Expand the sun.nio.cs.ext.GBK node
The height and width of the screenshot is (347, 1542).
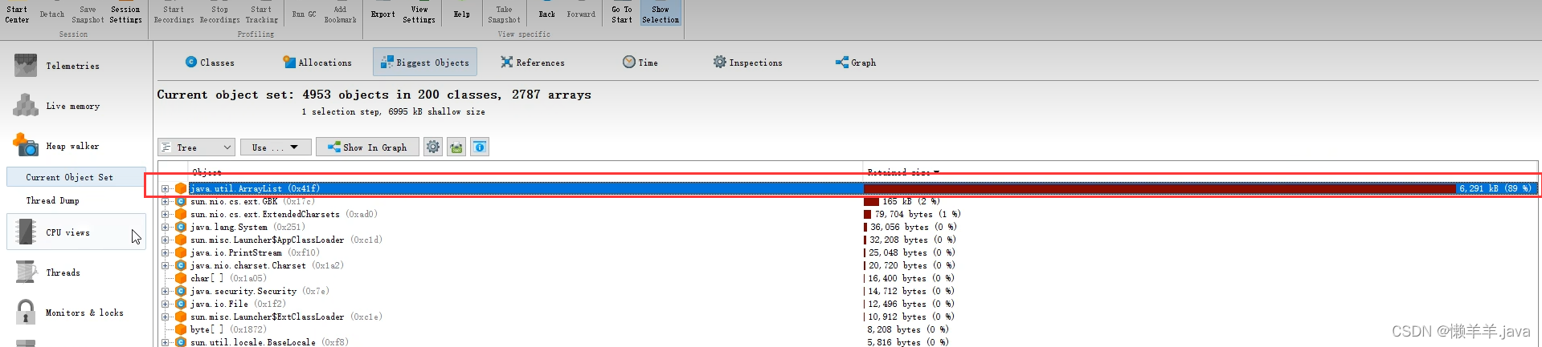pos(165,201)
